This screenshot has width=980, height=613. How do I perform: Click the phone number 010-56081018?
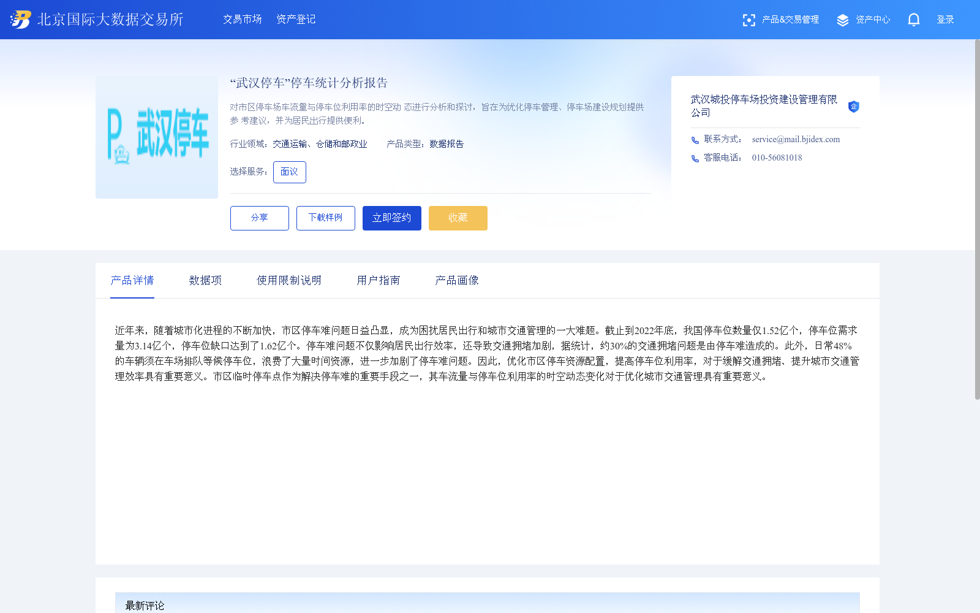pos(777,158)
